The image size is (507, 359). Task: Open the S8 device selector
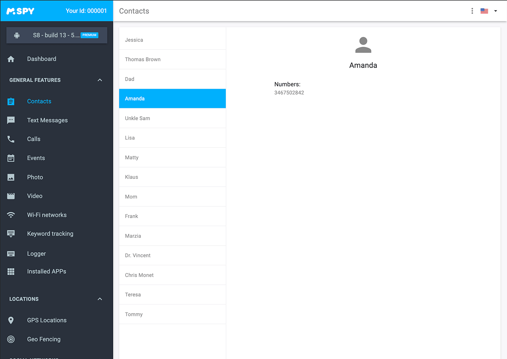[x=57, y=35]
